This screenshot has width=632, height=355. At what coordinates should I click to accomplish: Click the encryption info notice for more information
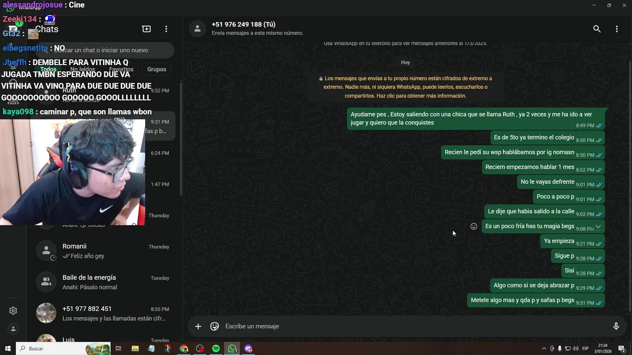point(405,87)
